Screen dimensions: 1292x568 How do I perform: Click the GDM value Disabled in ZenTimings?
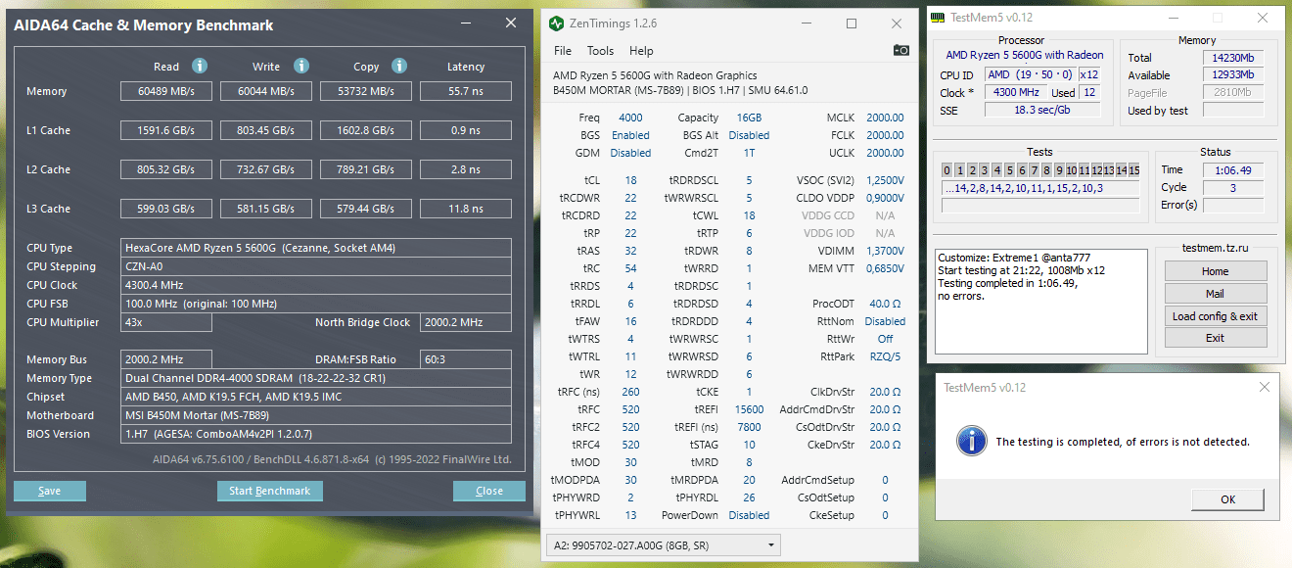pyautogui.click(x=630, y=153)
